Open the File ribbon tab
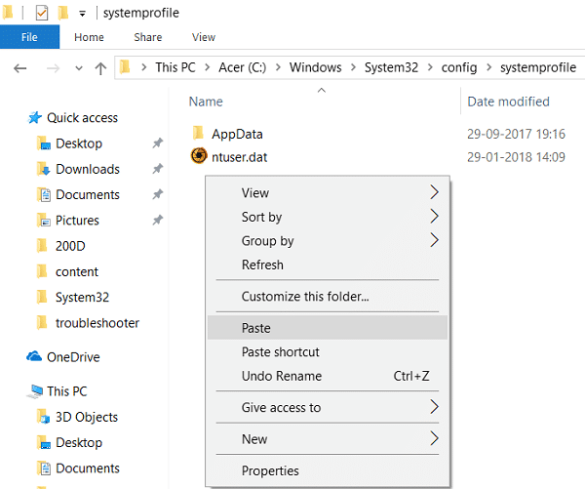This screenshot has width=585, height=489. [x=29, y=37]
